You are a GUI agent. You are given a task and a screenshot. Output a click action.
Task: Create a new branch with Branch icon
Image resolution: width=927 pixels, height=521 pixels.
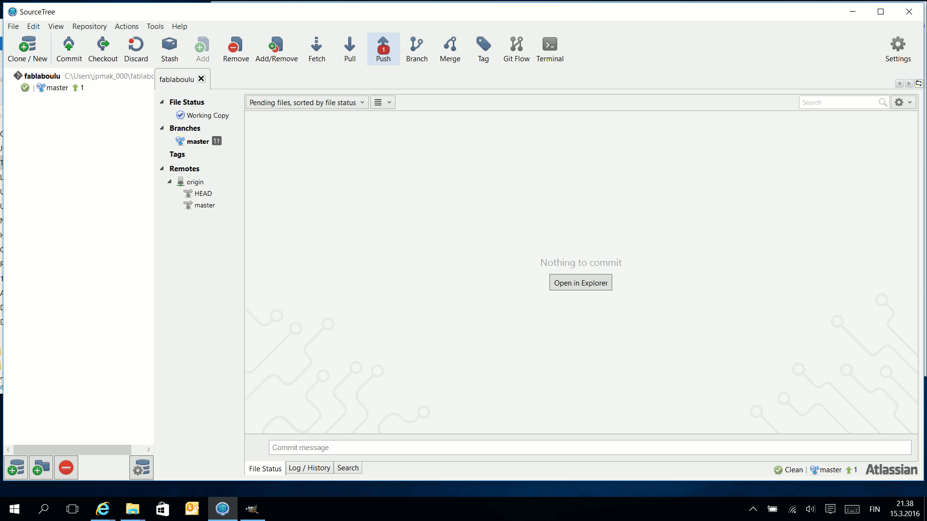pyautogui.click(x=417, y=49)
